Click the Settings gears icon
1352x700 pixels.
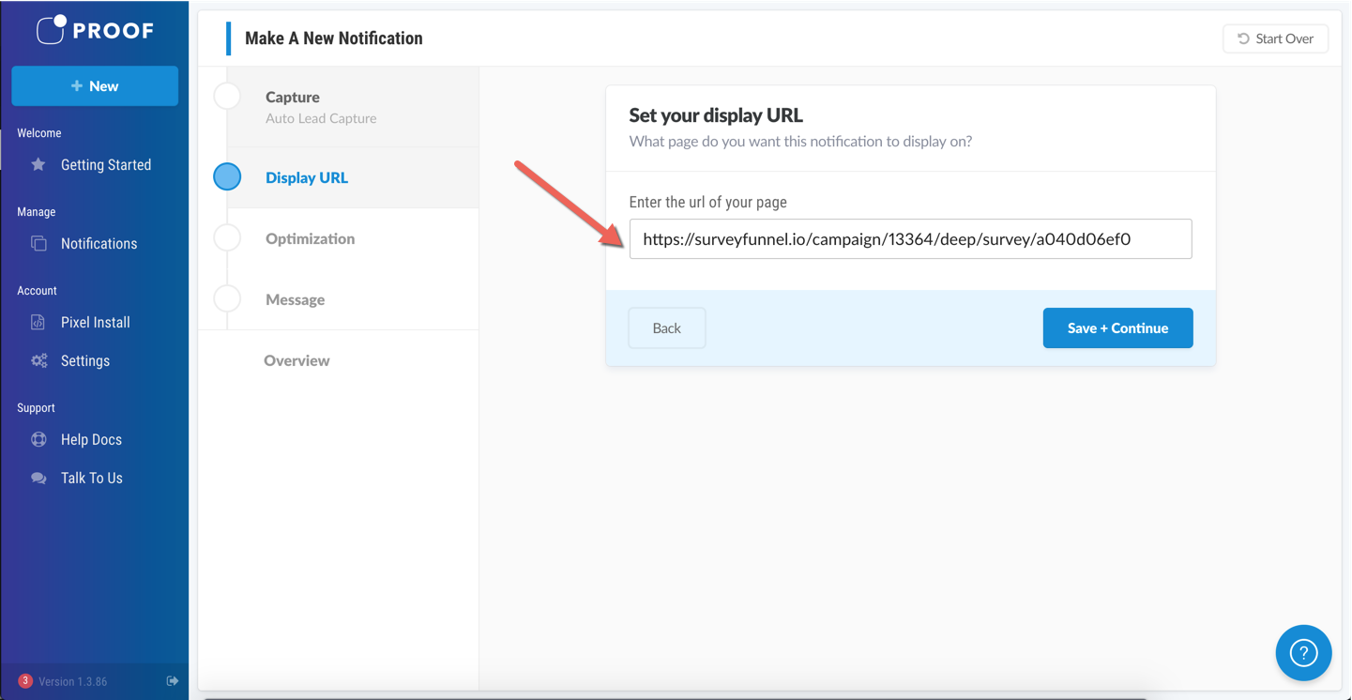point(38,361)
